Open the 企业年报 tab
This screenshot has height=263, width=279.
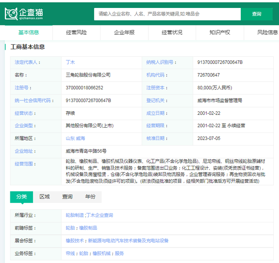coord(124,32)
